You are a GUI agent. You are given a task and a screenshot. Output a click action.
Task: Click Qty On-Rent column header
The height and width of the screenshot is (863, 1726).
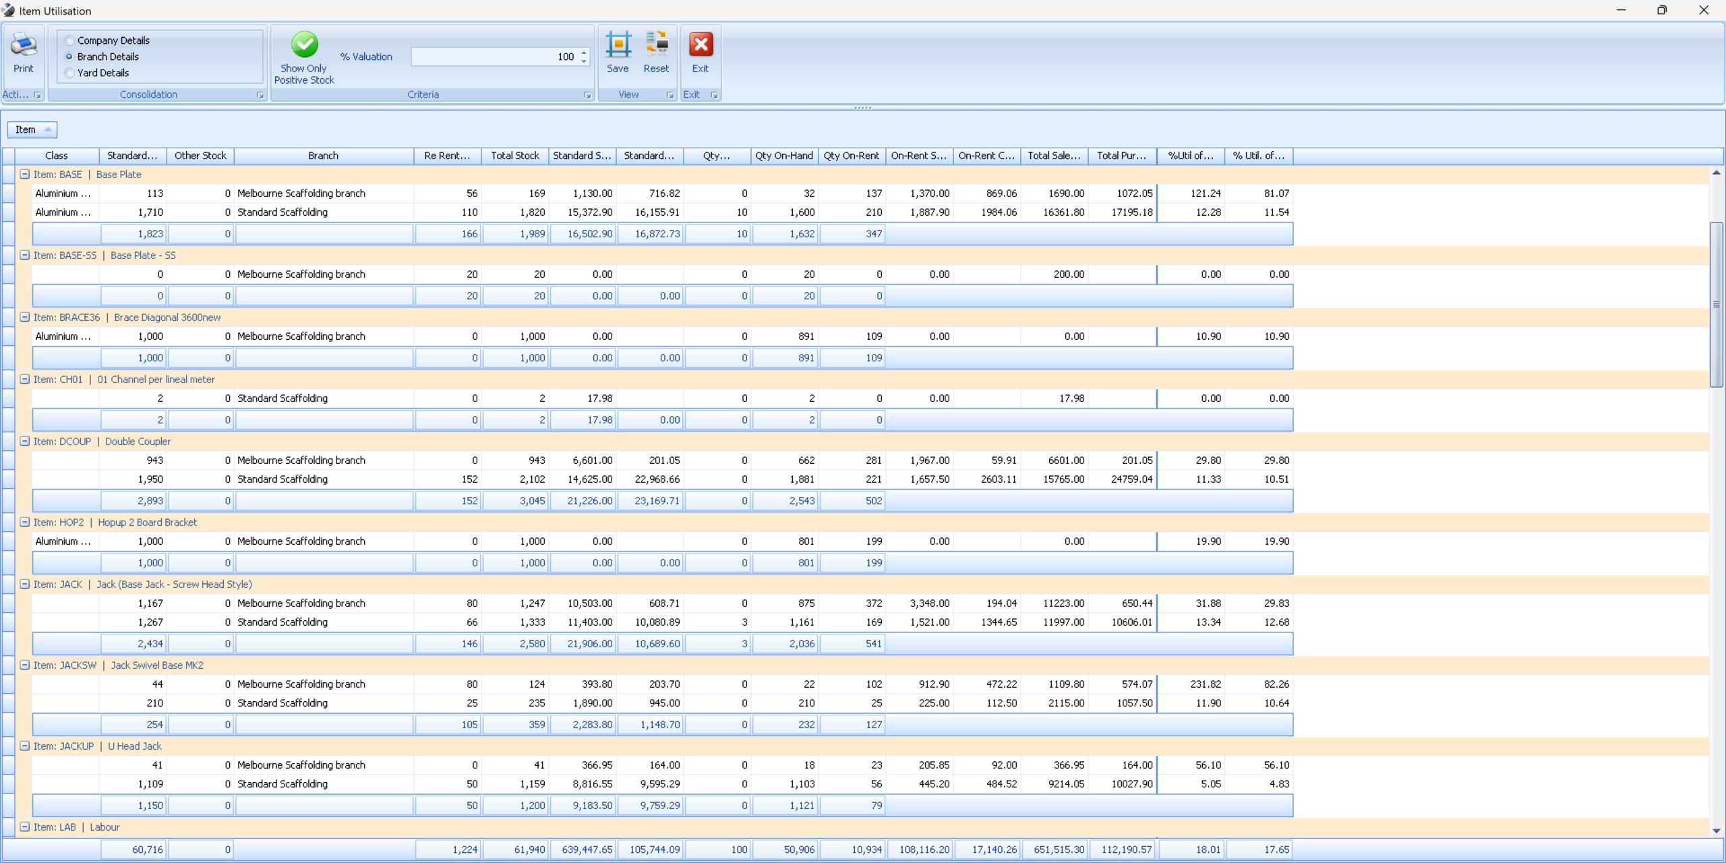click(851, 156)
